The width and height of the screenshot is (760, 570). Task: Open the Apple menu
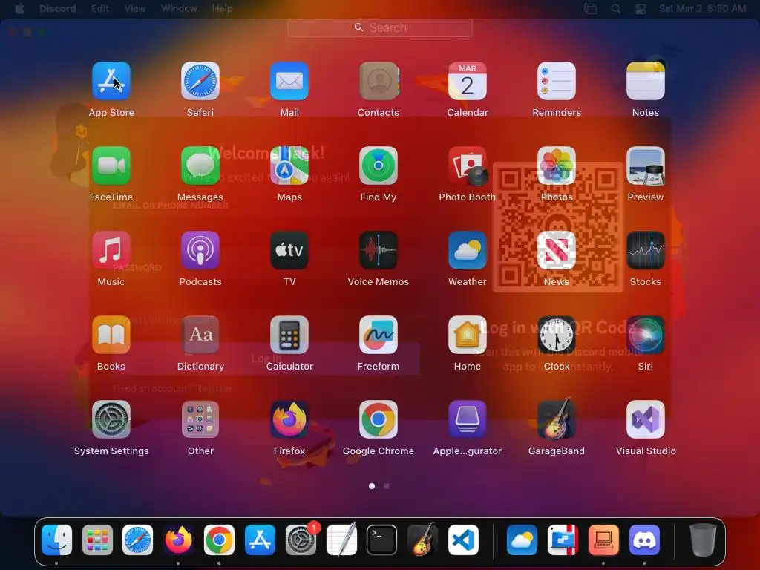pos(20,9)
